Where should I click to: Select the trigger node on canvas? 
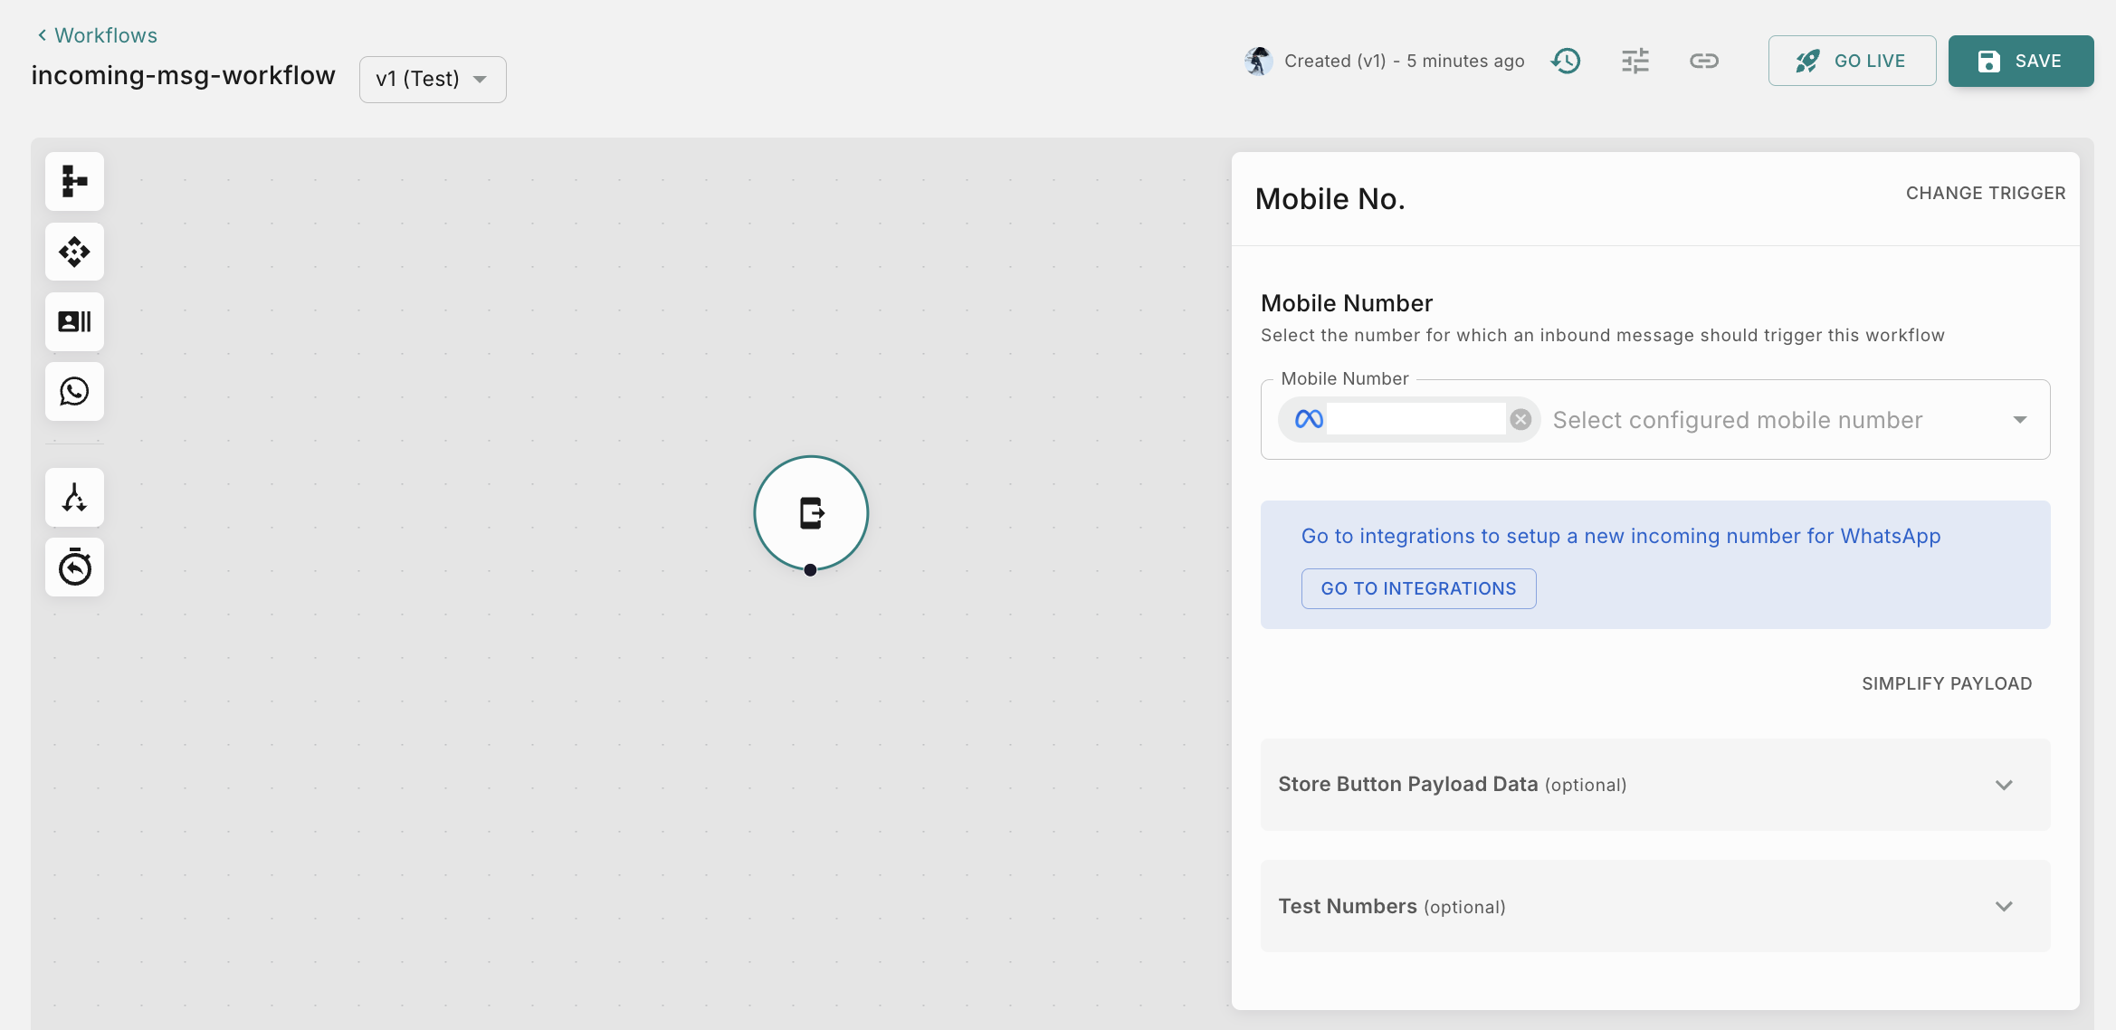(x=811, y=512)
